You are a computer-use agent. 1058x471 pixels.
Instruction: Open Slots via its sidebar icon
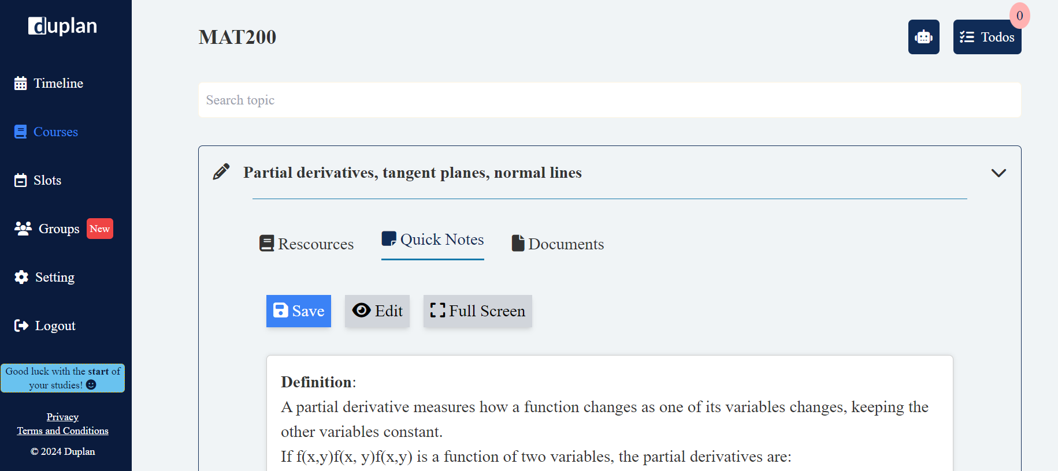pyautogui.click(x=20, y=180)
